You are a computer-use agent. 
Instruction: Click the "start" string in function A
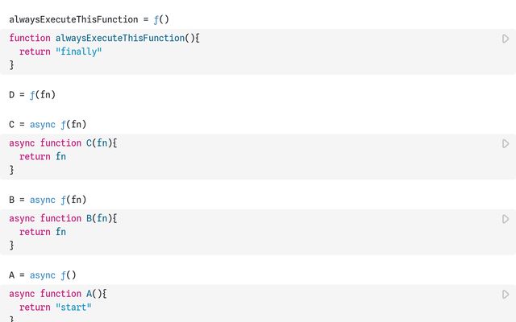coord(74,308)
